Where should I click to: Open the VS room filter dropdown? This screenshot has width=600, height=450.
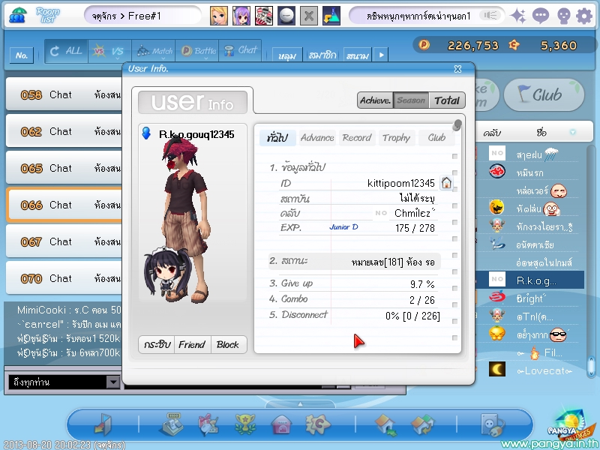coord(109,51)
